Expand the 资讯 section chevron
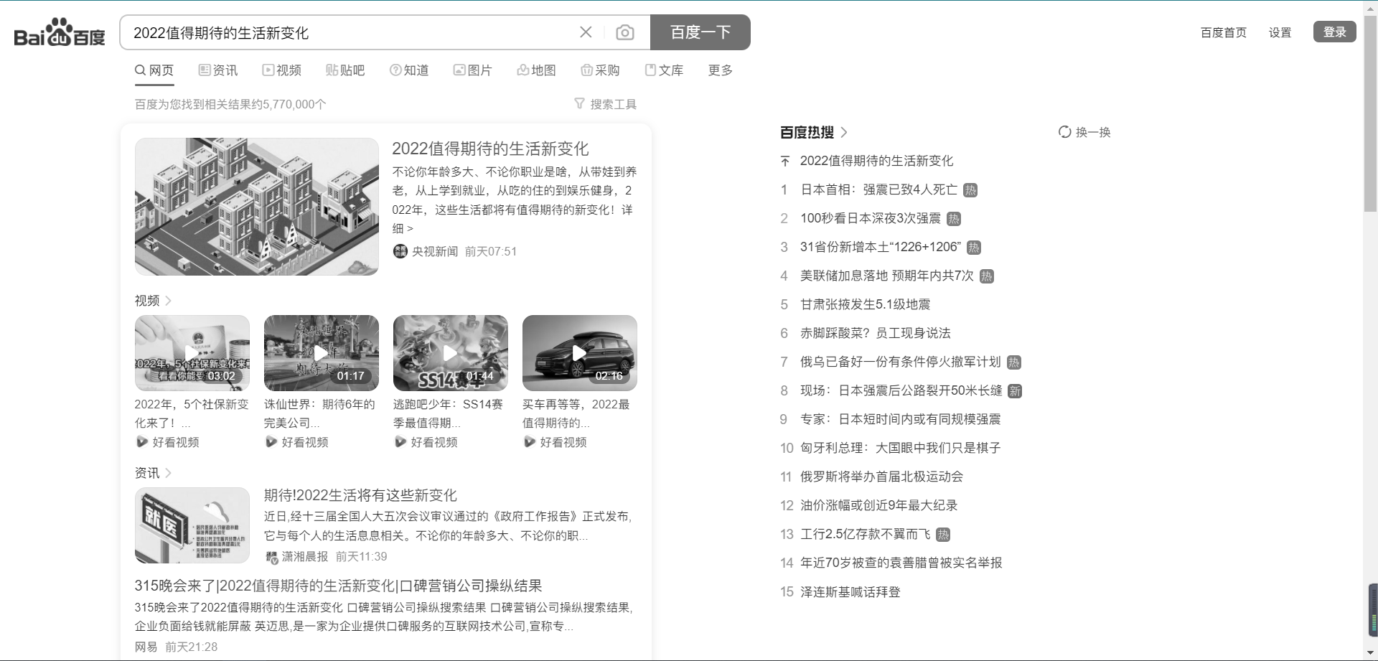The height and width of the screenshot is (661, 1378). [168, 473]
